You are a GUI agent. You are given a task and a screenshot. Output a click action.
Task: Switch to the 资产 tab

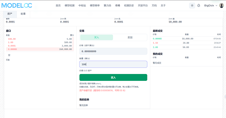[10, 14]
